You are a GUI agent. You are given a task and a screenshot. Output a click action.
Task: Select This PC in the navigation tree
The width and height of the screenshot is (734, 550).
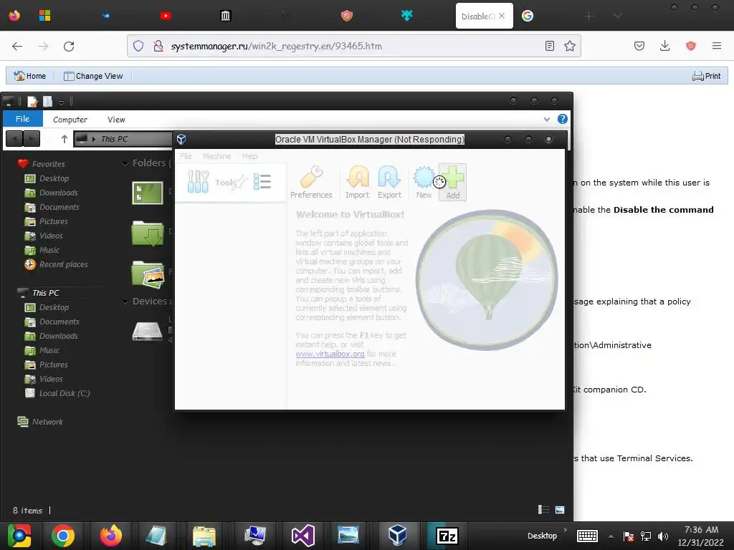point(45,293)
